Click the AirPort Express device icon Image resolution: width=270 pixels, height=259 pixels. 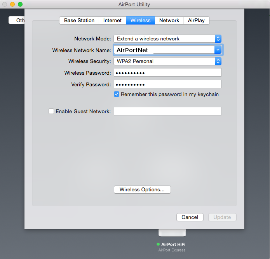tap(172, 233)
